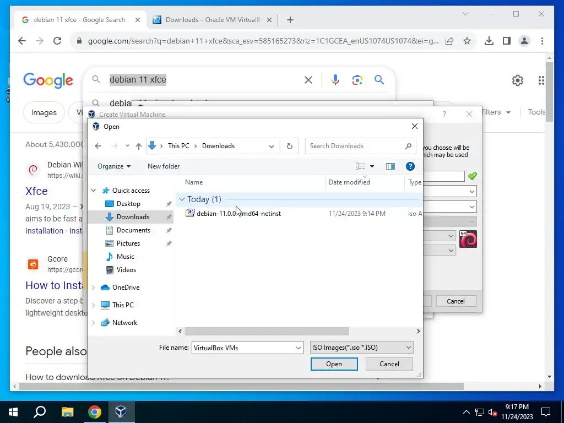
Task: Go up one folder level in Open dialog
Action: pos(138,146)
